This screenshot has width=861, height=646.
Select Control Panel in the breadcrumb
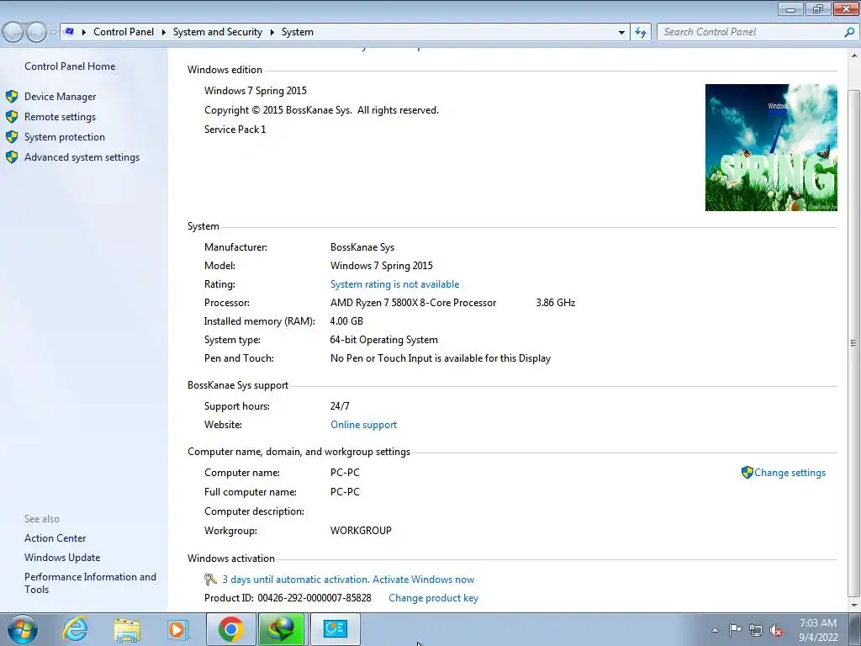(124, 32)
